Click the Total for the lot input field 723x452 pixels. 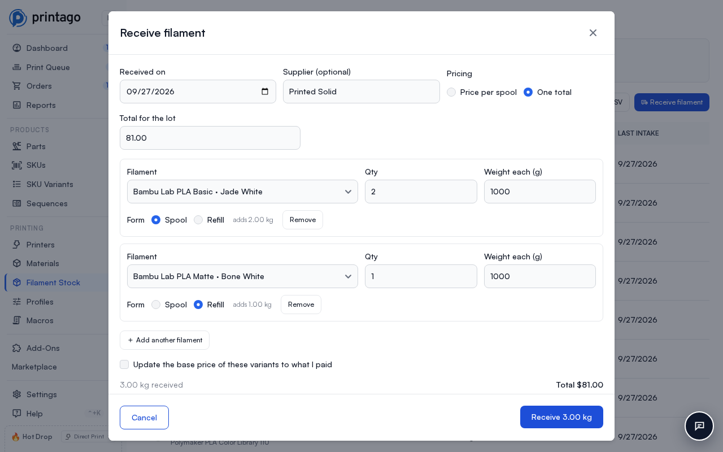click(x=210, y=138)
